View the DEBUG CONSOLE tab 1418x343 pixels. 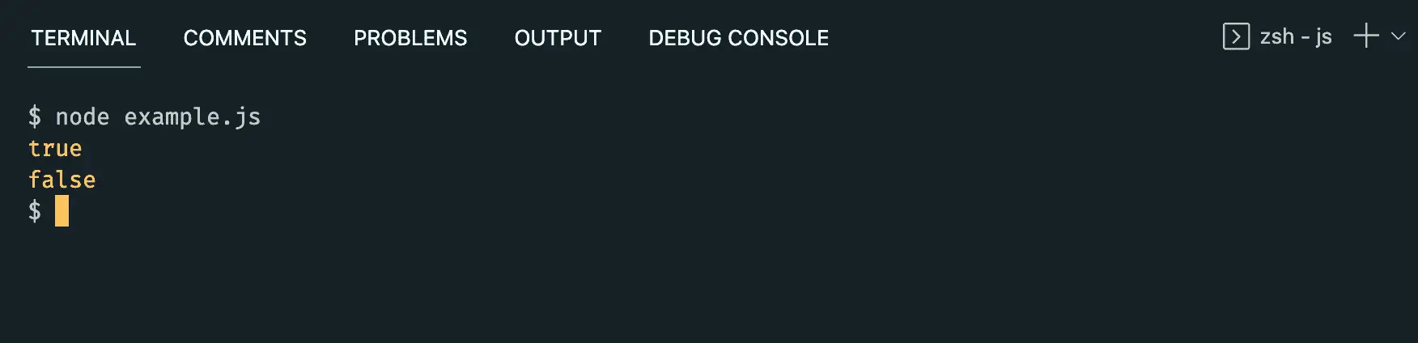738,38
